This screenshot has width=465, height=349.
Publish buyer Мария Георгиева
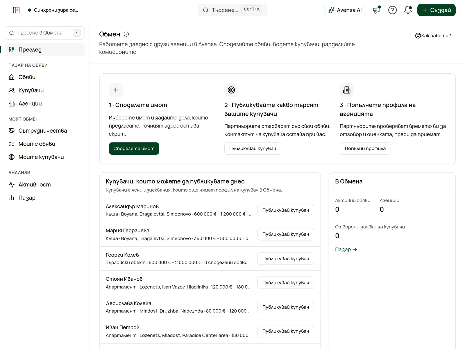pyautogui.click(x=286, y=234)
